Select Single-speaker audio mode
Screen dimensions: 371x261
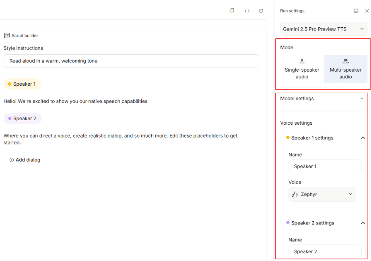(302, 69)
